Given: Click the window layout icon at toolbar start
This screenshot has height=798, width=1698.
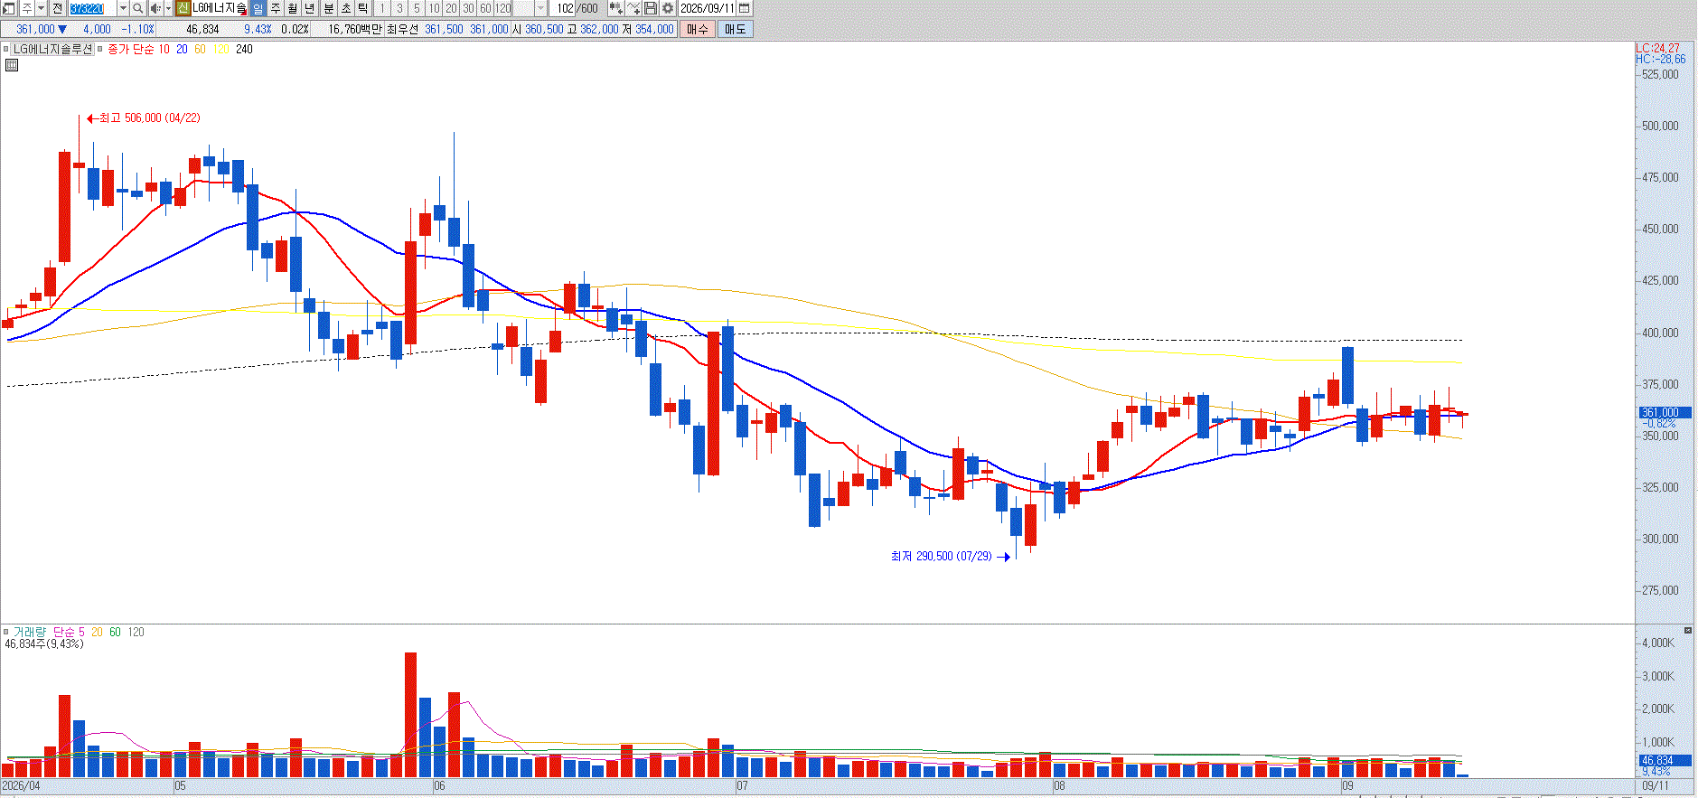Looking at the screenshot, I should tap(9, 8).
